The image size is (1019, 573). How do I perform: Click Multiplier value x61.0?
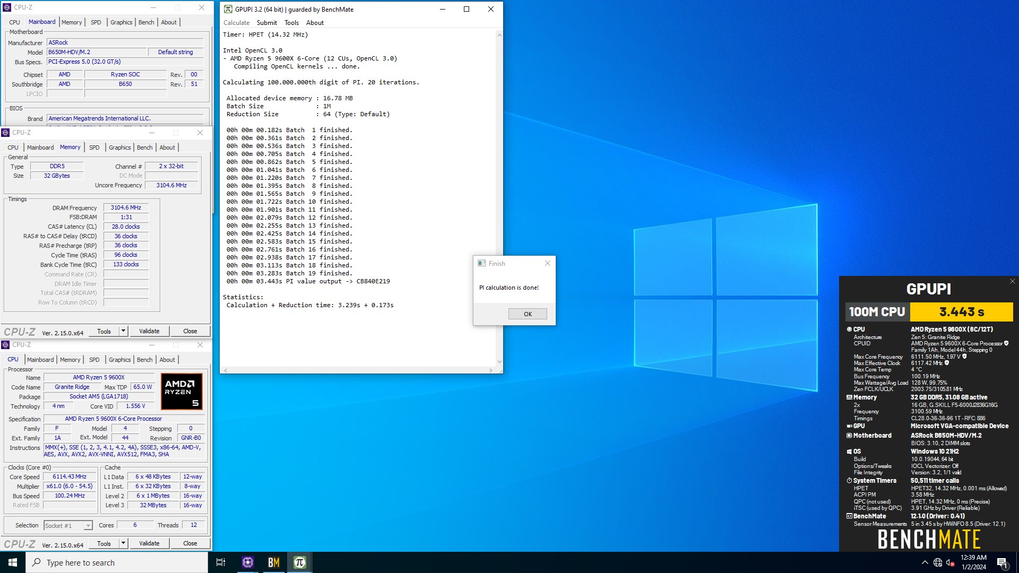tap(70, 486)
